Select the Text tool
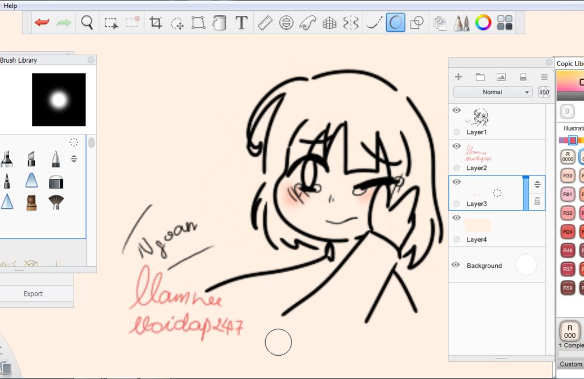This screenshot has width=584, height=379. click(x=242, y=23)
